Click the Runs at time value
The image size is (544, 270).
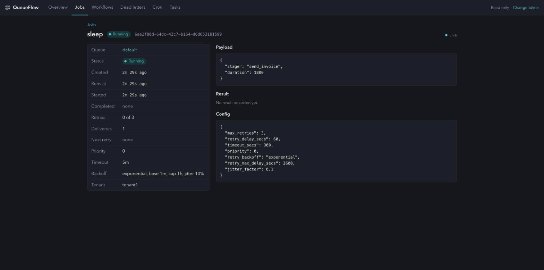point(134,84)
